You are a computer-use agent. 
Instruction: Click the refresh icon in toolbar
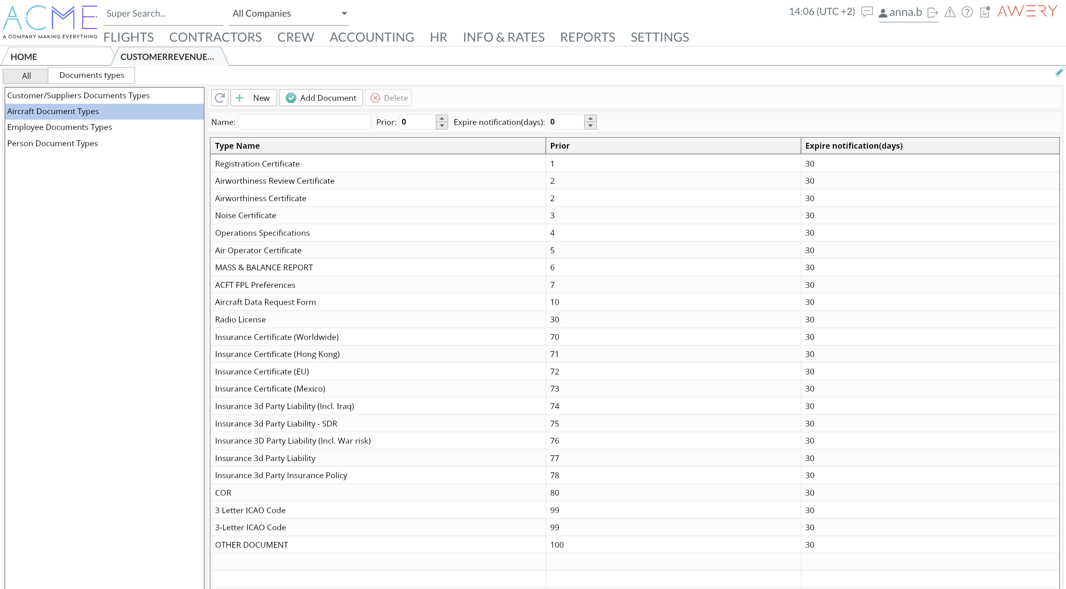[x=219, y=98]
